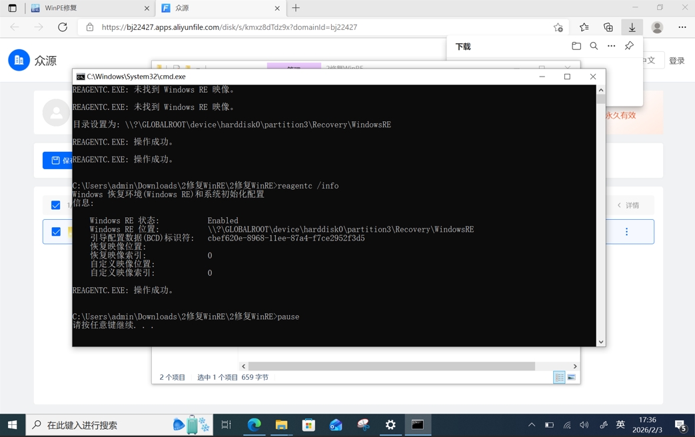Viewport: 695px width, 437px height.
Task: Open the Collections toolbar icon
Action: click(608, 27)
